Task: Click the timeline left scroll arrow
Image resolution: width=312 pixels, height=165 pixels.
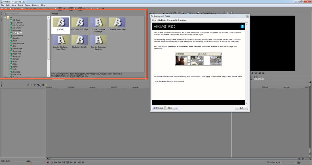Action: pos(47,159)
